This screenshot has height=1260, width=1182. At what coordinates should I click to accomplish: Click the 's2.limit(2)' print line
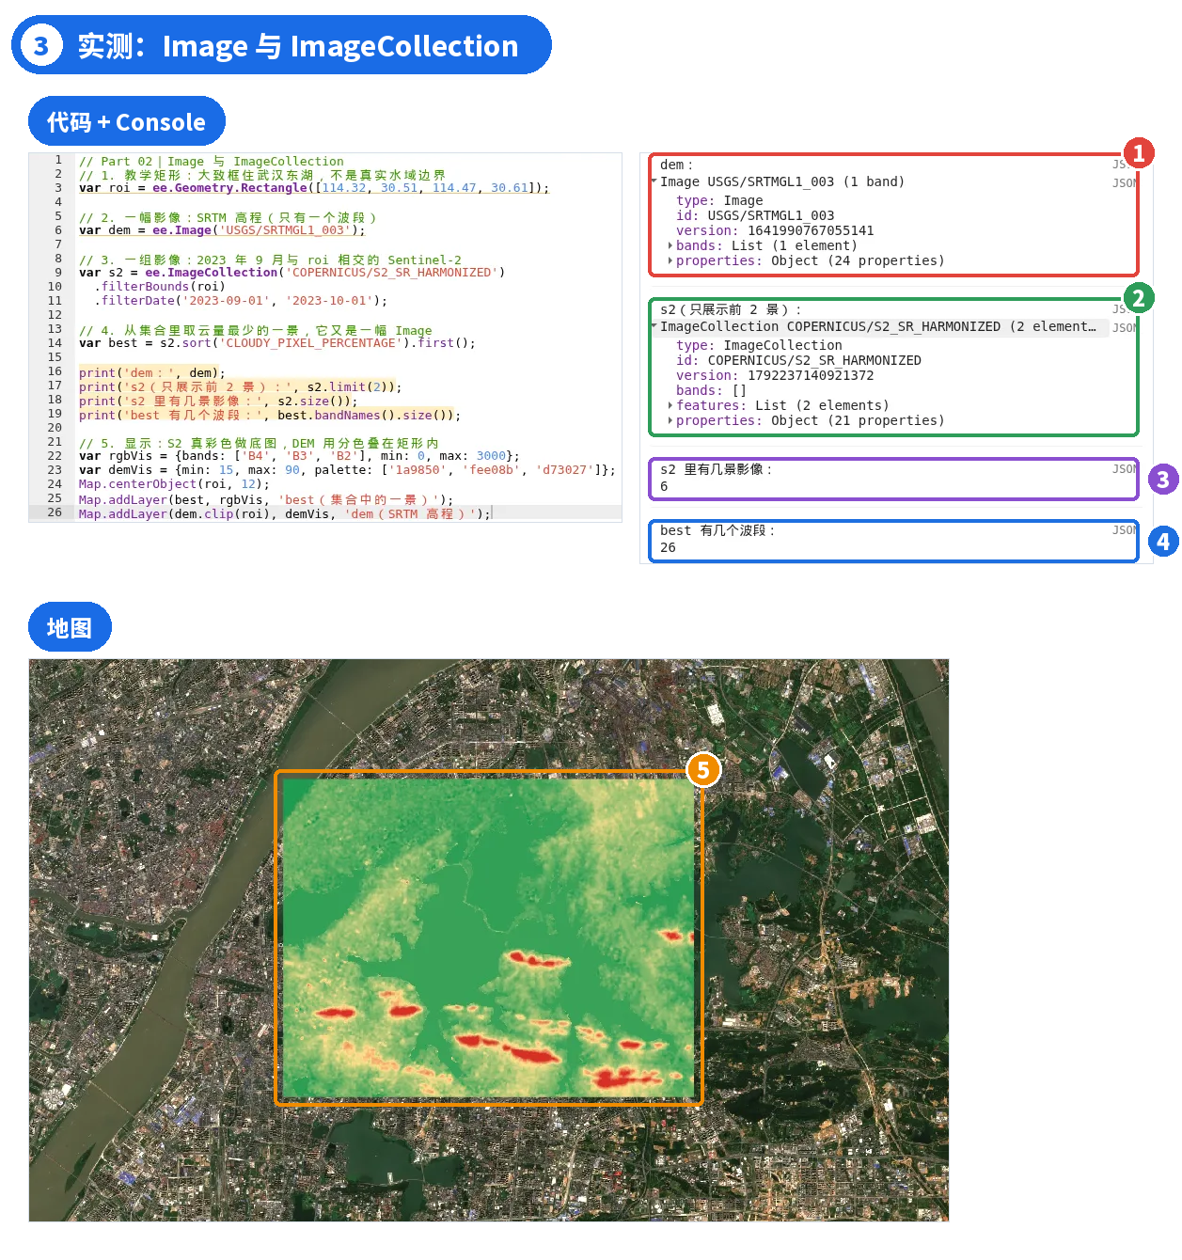(x=241, y=387)
